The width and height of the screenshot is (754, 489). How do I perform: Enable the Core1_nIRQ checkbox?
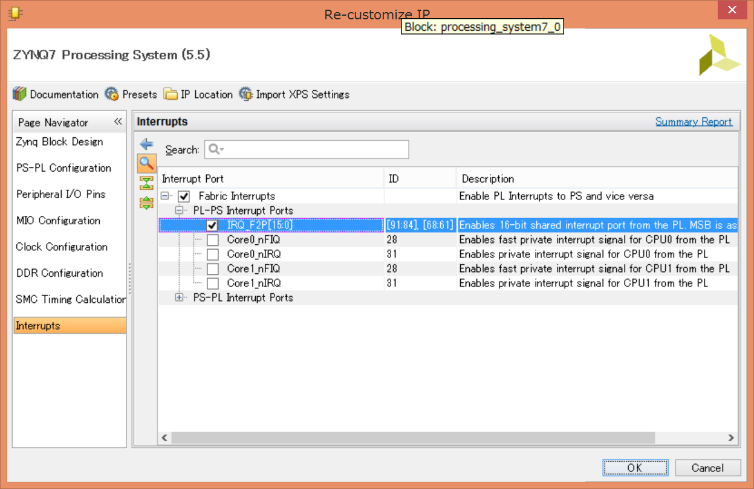click(x=212, y=283)
